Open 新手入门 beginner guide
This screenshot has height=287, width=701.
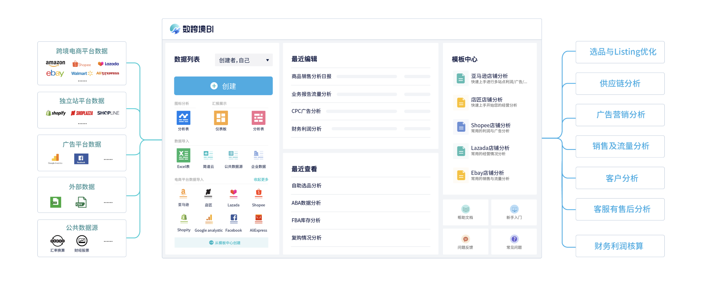pyautogui.click(x=514, y=212)
